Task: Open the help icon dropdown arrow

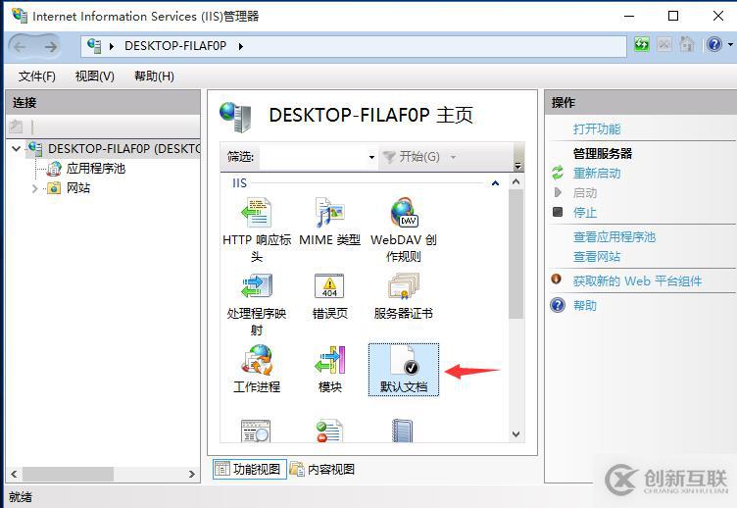Action: (730, 45)
